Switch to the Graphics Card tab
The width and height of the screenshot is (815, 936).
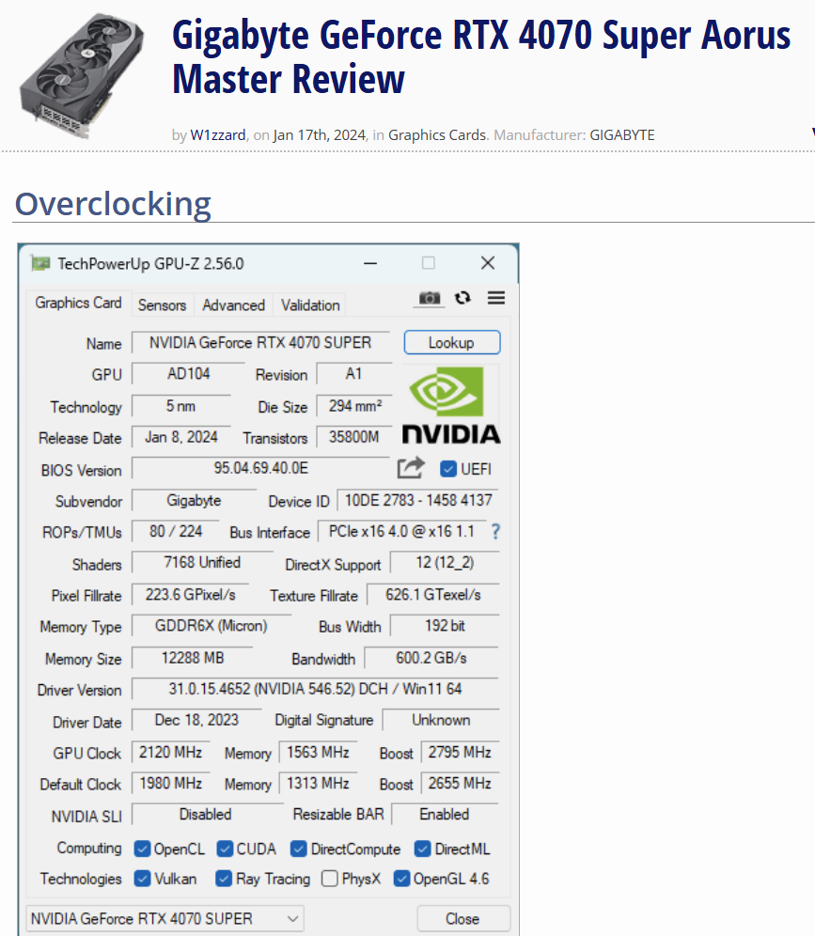pos(78,304)
